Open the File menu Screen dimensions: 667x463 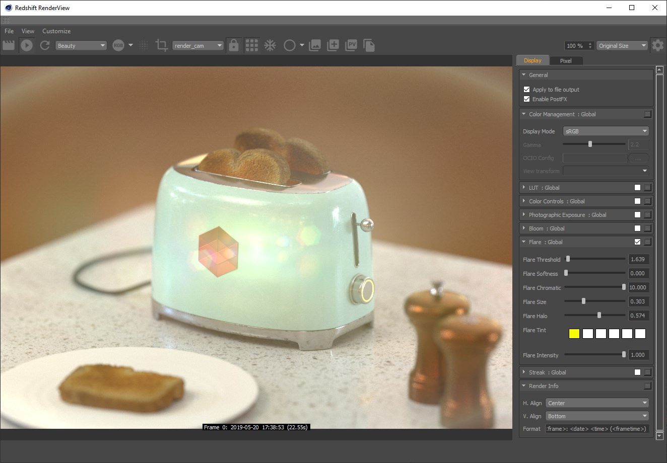(9, 31)
